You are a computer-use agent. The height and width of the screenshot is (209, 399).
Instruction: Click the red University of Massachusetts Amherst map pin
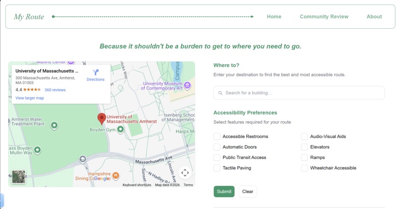tap(101, 119)
